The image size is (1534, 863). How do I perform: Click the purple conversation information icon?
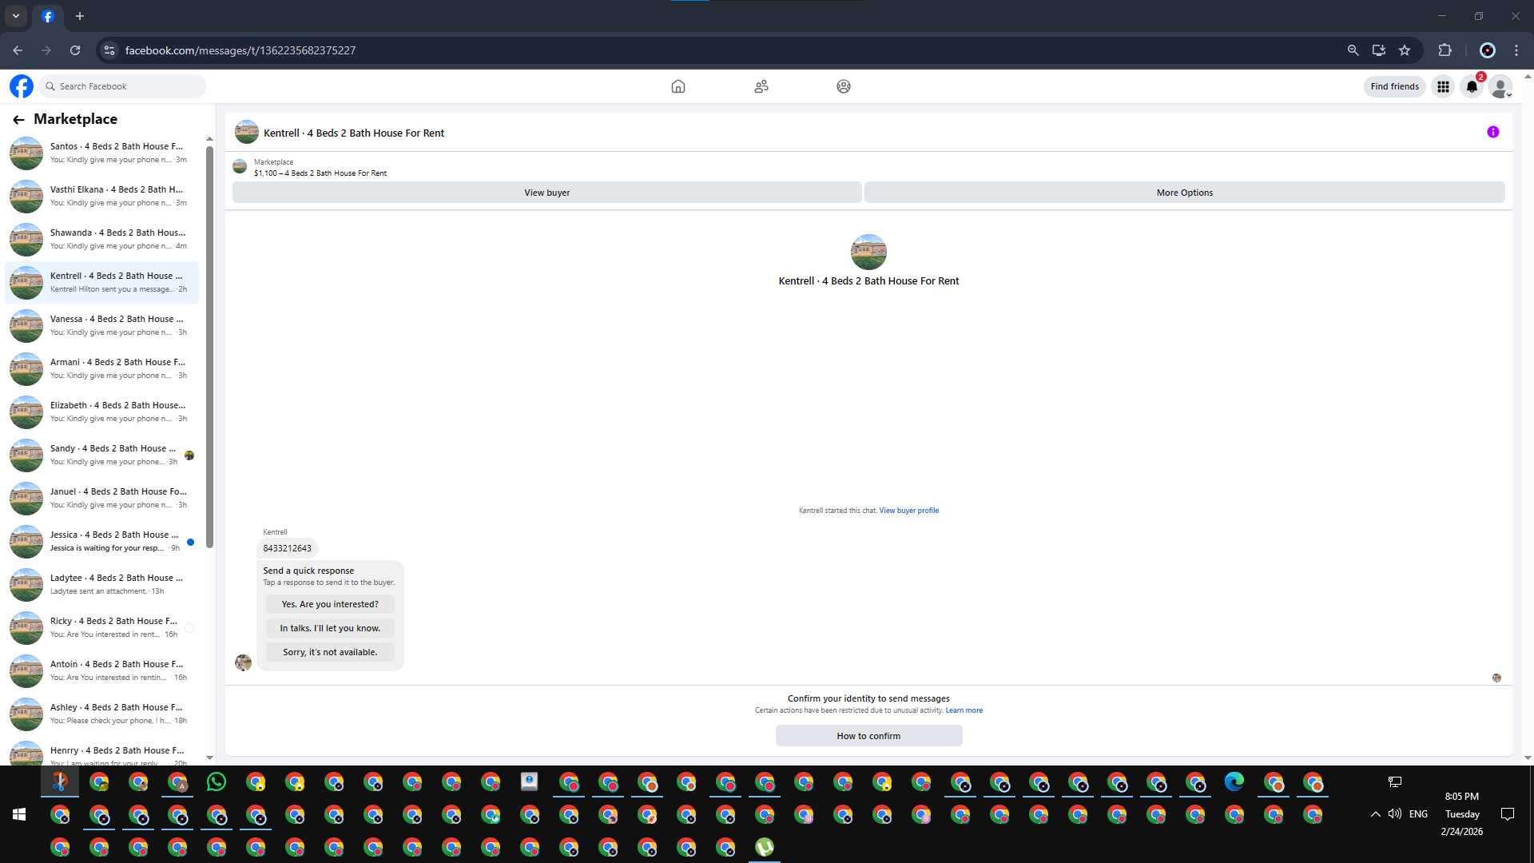1492,133
